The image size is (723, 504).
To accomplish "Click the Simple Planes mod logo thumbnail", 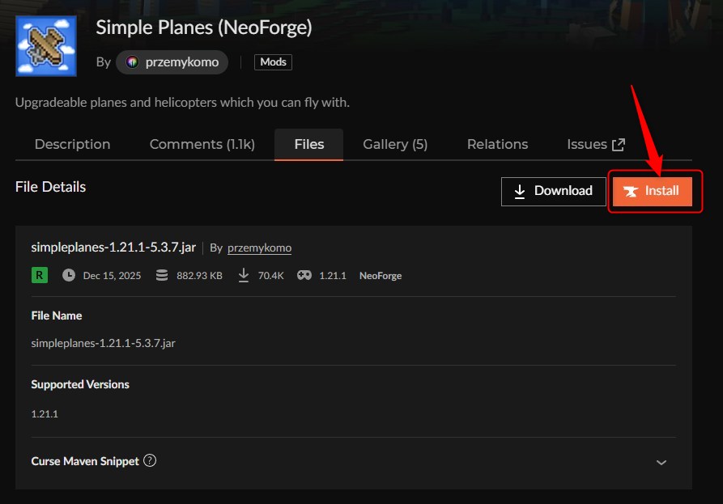I will point(46,46).
